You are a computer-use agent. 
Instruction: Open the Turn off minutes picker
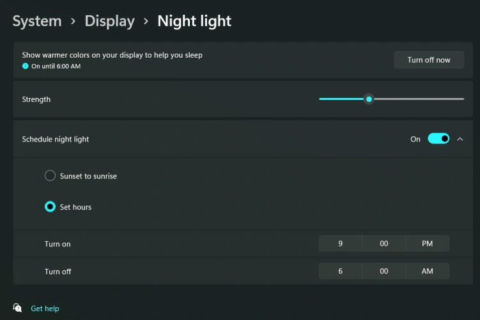tap(383, 271)
